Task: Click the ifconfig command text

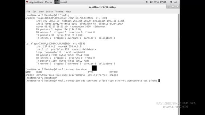Action: tap(63, 15)
